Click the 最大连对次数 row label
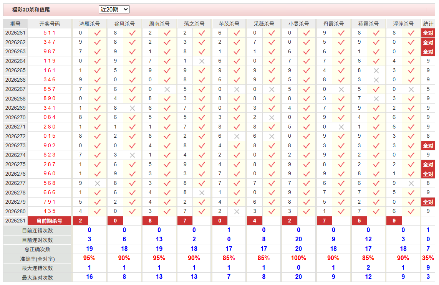 pyautogui.click(x=38, y=278)
